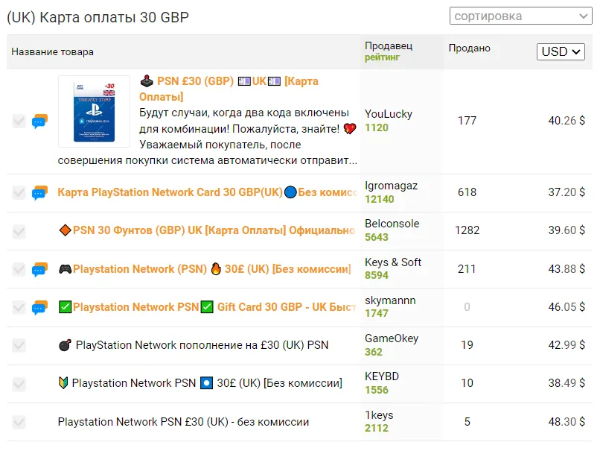Tick the checkbox for GameOkey offer
This screenshot has width=600, height=451.
(19, 346)
